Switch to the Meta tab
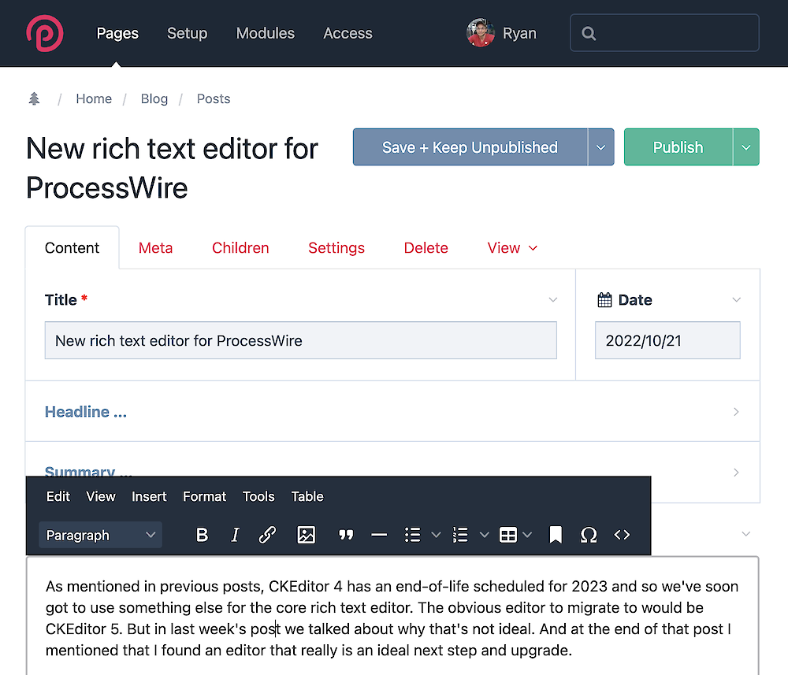 pyautogui.click(x=155, y=247)
